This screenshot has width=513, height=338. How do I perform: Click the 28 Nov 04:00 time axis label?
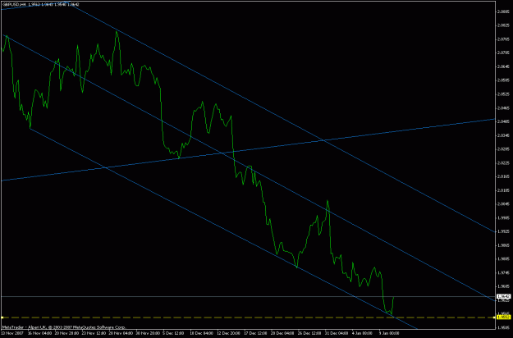click(121, 333)
